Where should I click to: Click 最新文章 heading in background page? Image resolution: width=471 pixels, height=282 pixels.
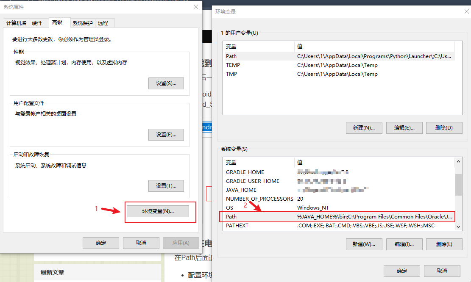pyautogui.click(x=52, y=272)
